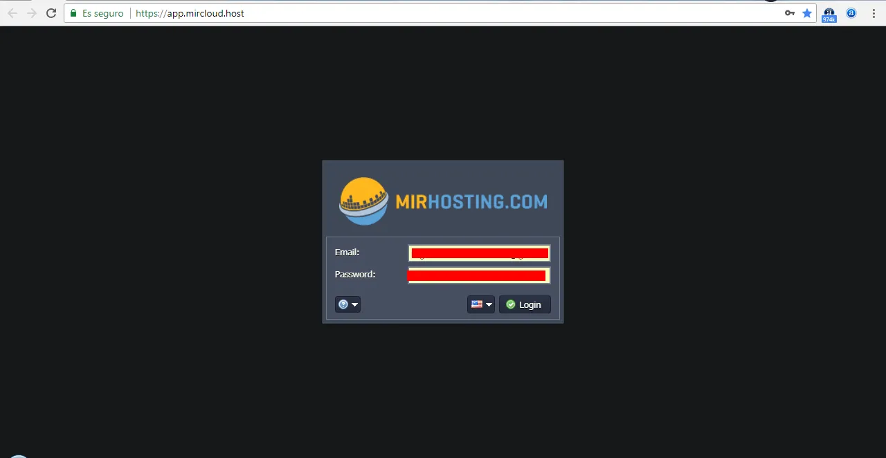Click the blue circular 'a' extension icon
Viewport: 886px width, 458px height.
(x=851, y=13)
